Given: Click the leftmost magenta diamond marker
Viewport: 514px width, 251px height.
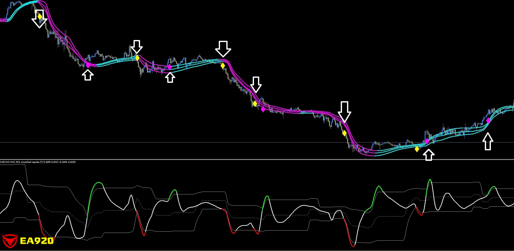Looking at the screenshot, I should [x=88, y=65].
